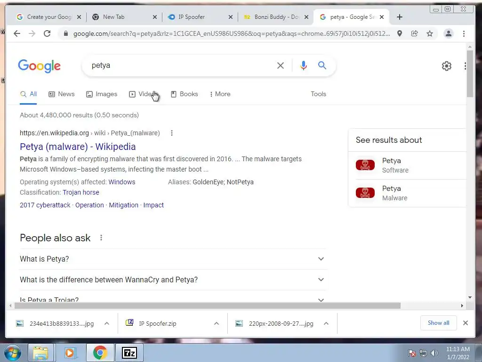This screenshot has height=362, width=482.
Task: Open the Operation sublink
Action: pyautogui.click(x=89, y=205)
